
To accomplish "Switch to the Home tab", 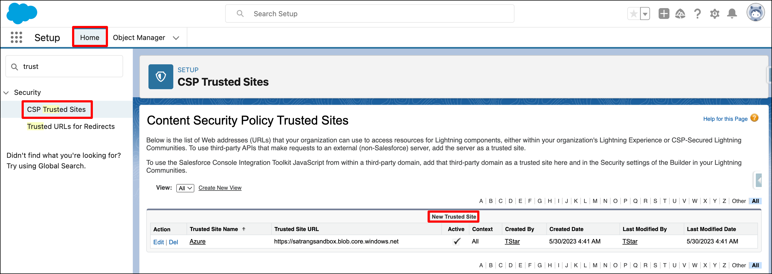I will (x=90, y=38).
